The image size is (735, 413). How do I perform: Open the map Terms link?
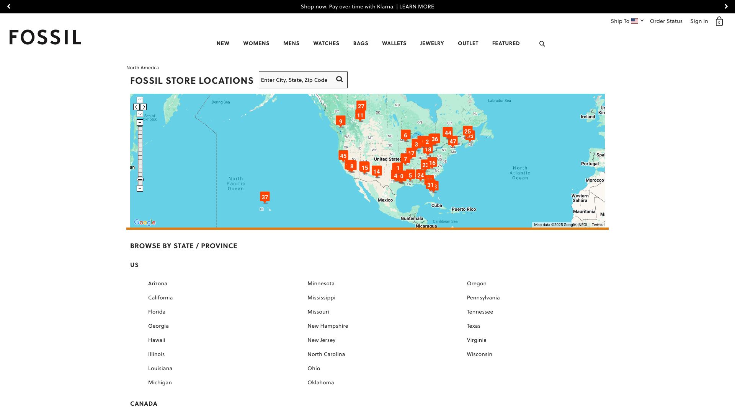click(597, 225)
